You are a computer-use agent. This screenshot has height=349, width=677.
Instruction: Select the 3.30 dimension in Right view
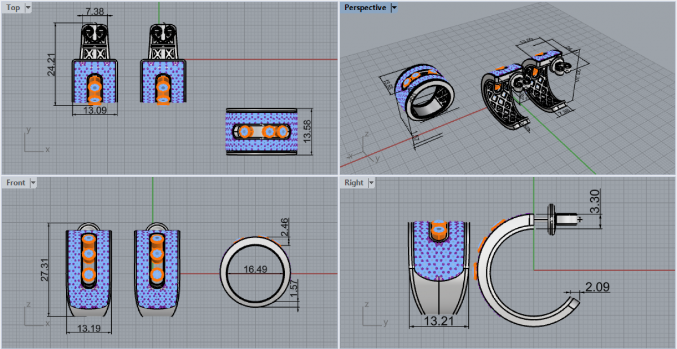595,200
